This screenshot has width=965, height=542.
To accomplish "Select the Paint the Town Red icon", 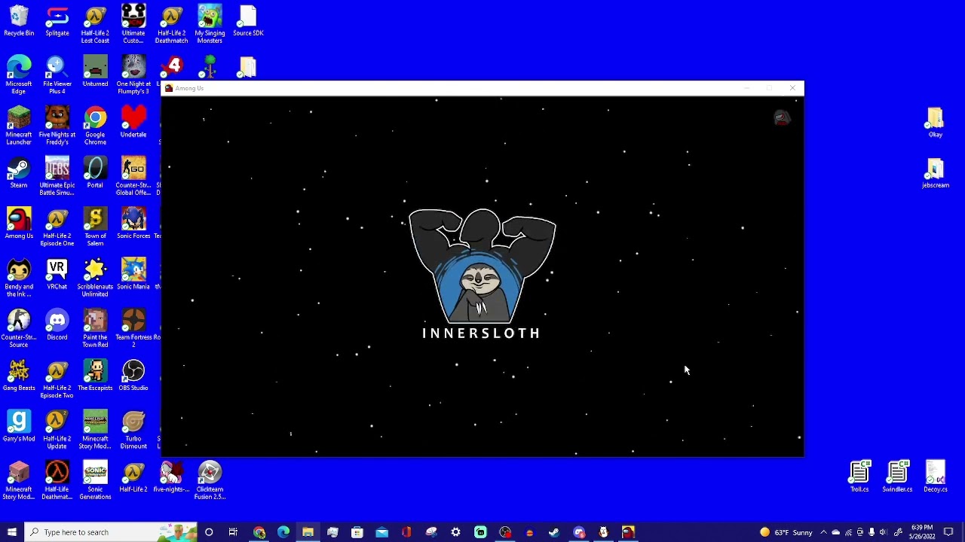I will point(95,328).
